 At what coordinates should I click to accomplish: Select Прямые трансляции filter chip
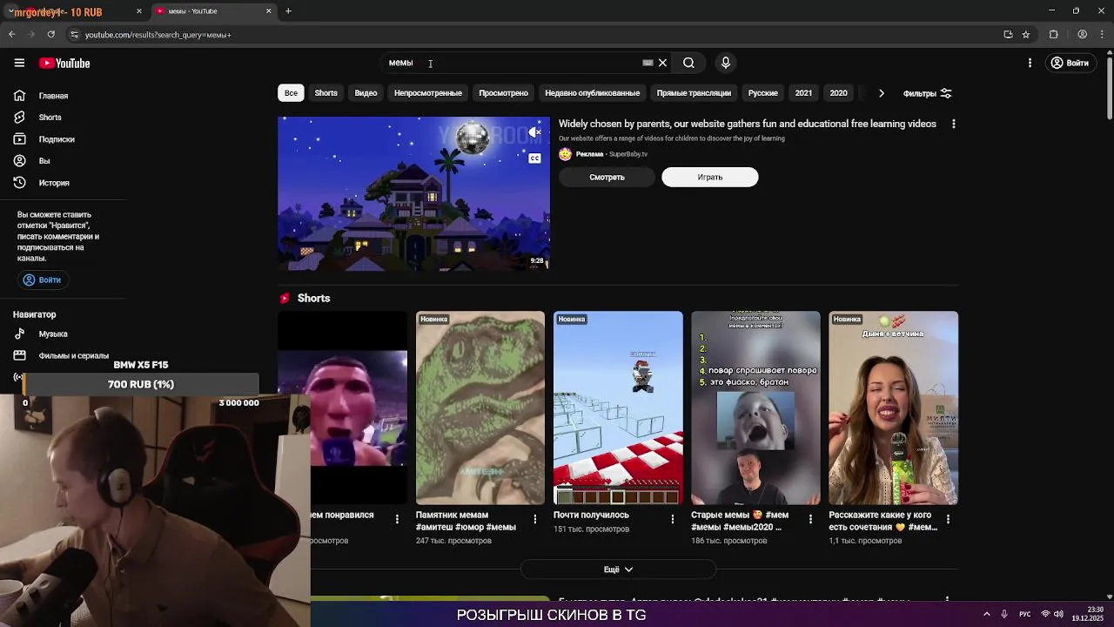(694, 93)
